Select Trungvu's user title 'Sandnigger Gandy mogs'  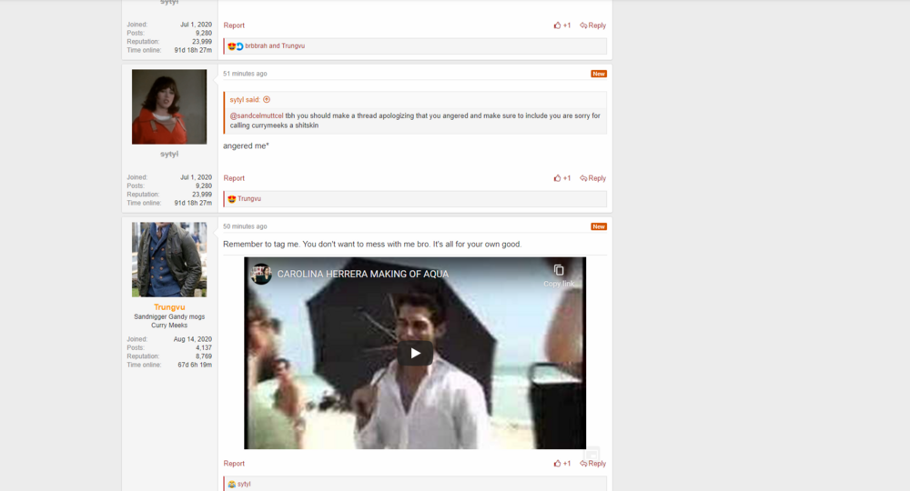click(x=169, y=317)
